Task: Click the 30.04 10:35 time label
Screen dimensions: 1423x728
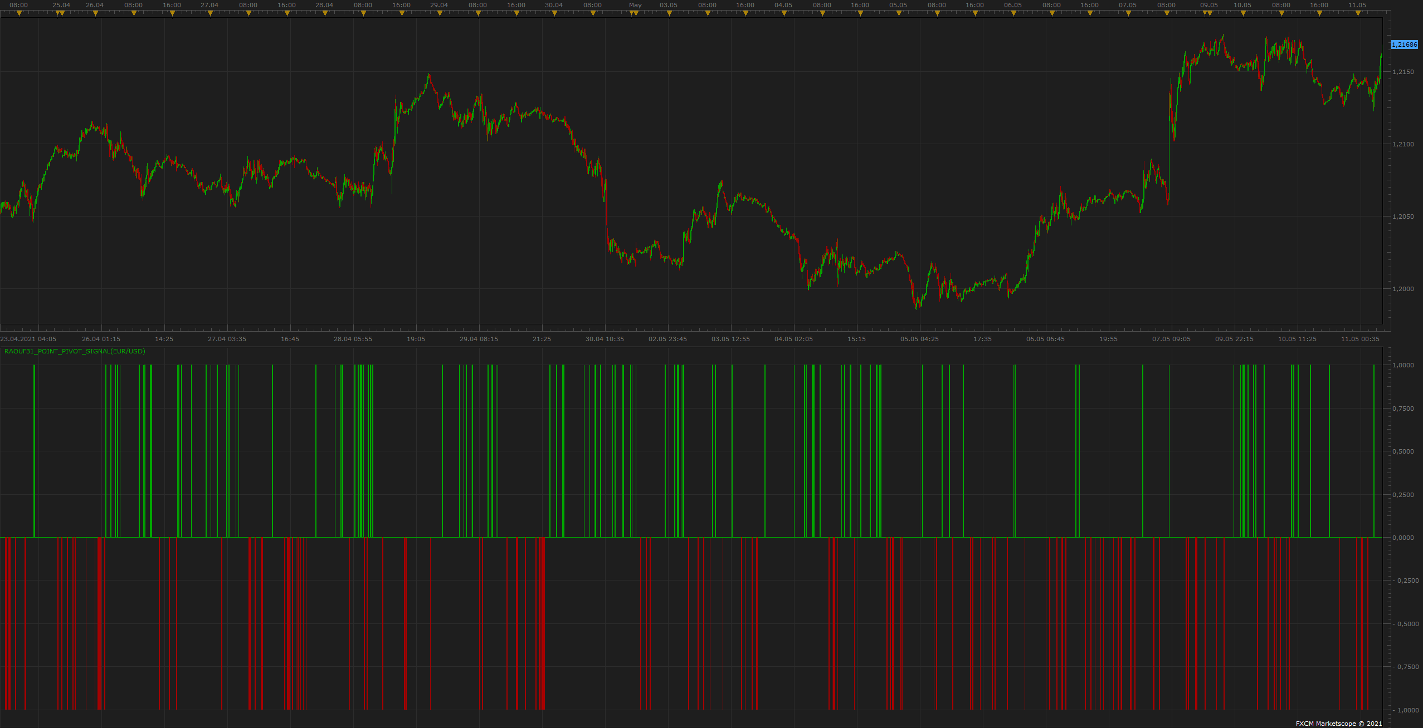Action: (605, 339)
